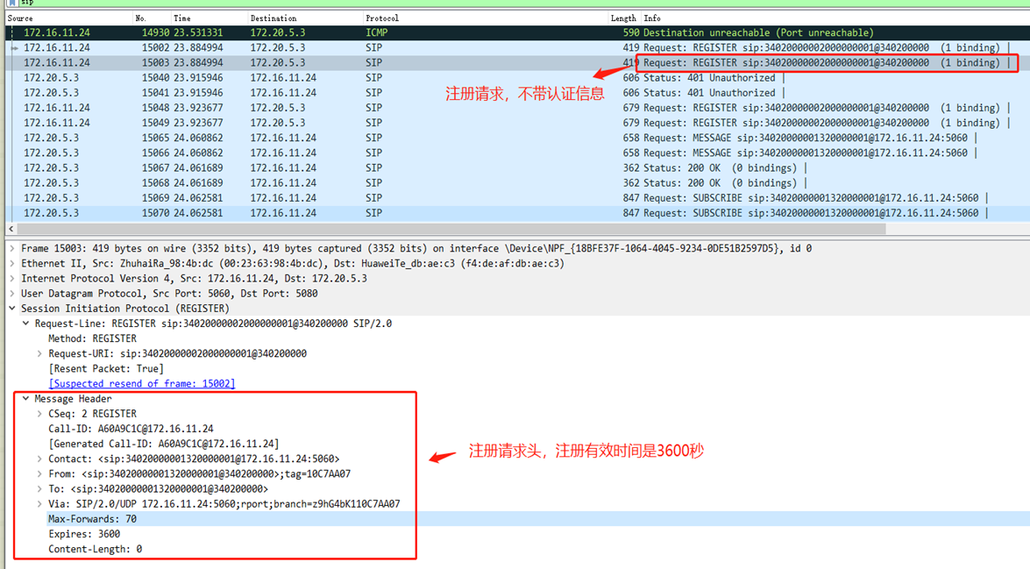Screen dimensions: 1030x569
Task: Collapse the Request-Line tree node
Action: 25,324
